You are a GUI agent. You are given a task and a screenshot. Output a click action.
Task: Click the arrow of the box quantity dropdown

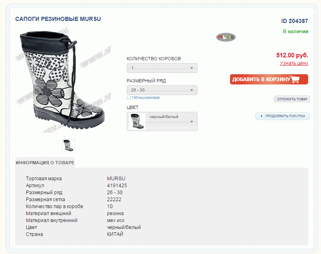click(x=191, y=68)
